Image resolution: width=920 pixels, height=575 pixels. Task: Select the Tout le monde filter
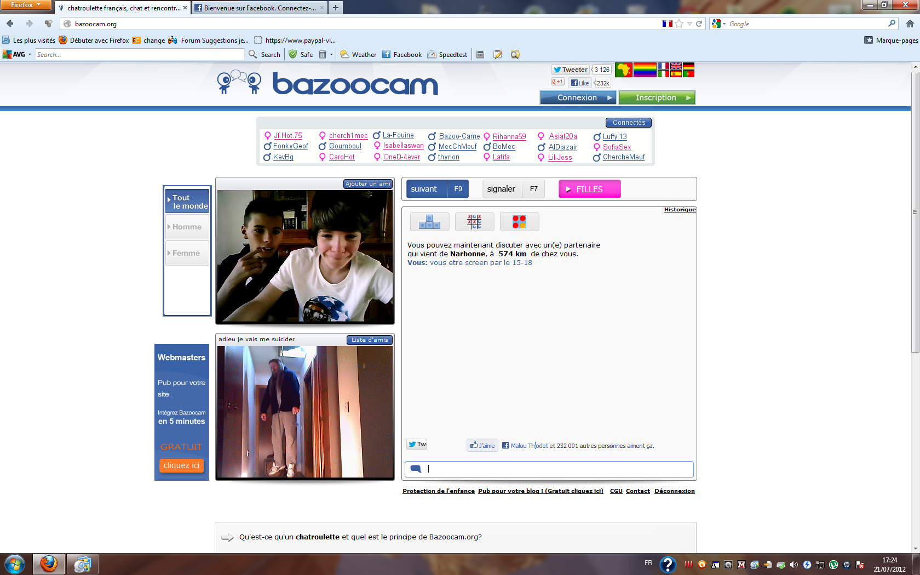tap(187, 202)
